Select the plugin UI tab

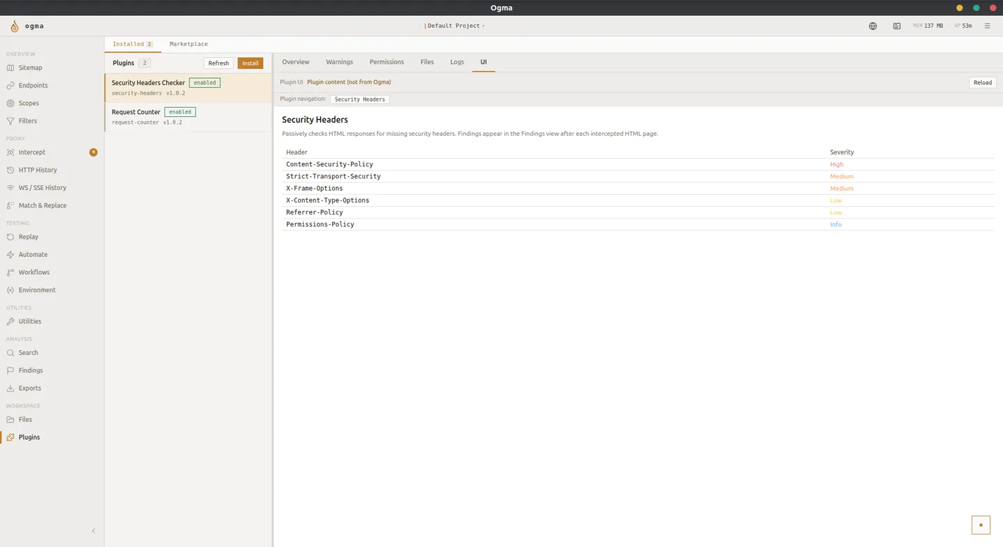(x=483, y=62)
